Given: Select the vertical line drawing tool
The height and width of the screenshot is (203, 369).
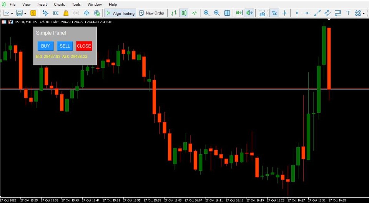Looking at the screenshot, I should coord(297,13).
